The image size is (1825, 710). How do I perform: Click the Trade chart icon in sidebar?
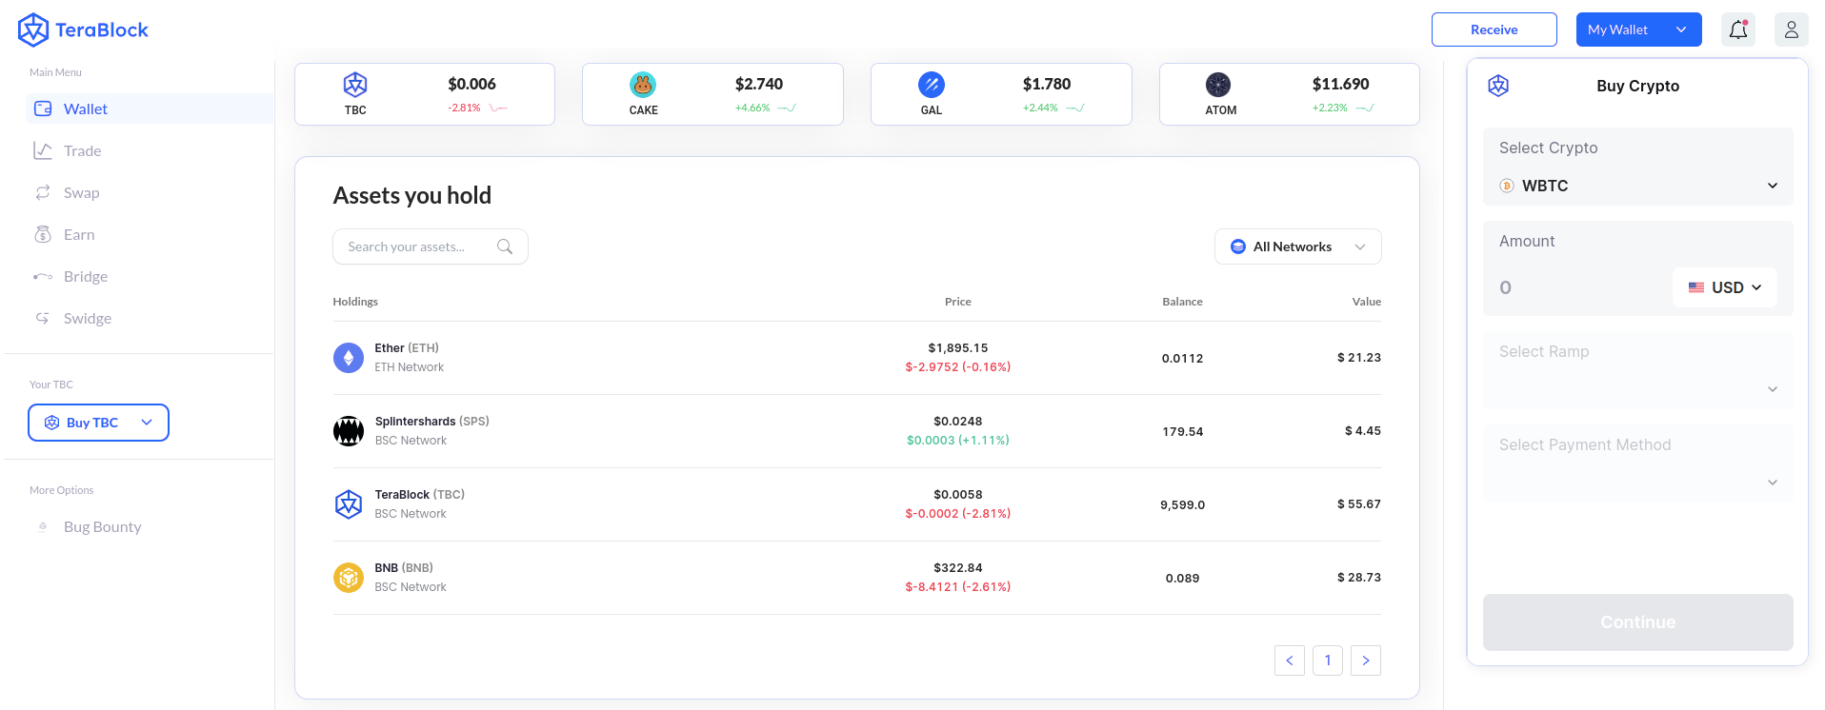[43, 150]
